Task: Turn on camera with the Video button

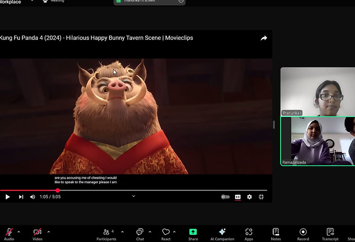Action: click(37, 234)
